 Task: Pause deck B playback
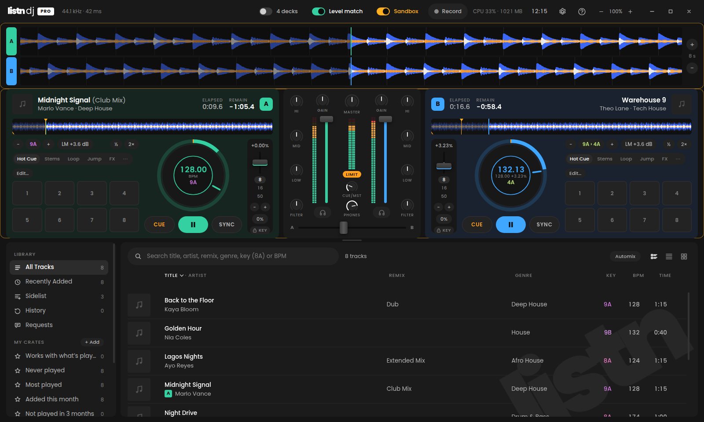[510, 224]
